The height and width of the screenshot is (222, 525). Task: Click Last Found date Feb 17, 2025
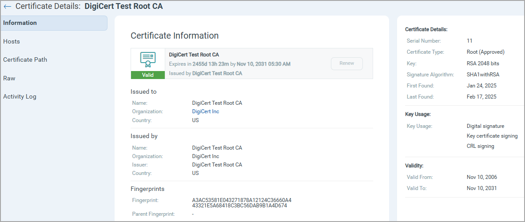(481, 97)
